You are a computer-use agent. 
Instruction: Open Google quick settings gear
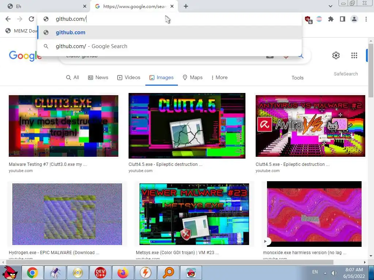(336, 55)
